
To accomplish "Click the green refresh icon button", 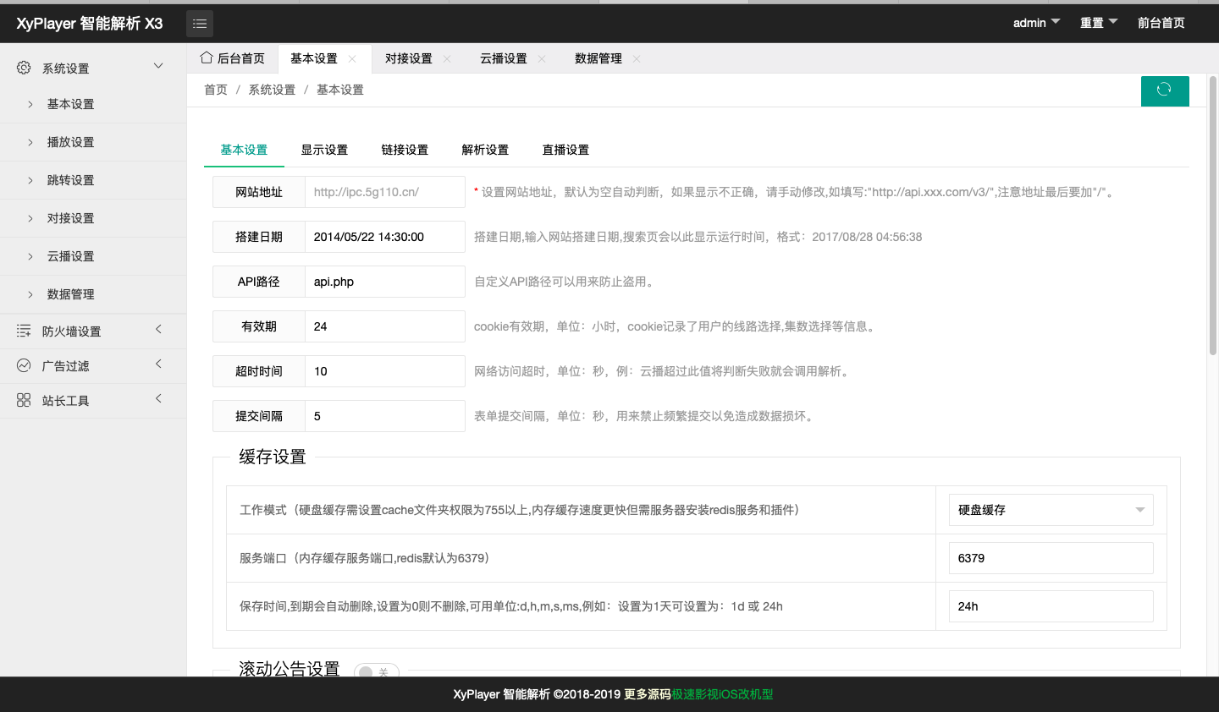I will [x=1164, y=90].
